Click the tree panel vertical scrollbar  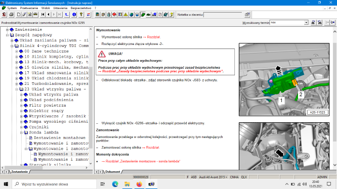(91, 97)
